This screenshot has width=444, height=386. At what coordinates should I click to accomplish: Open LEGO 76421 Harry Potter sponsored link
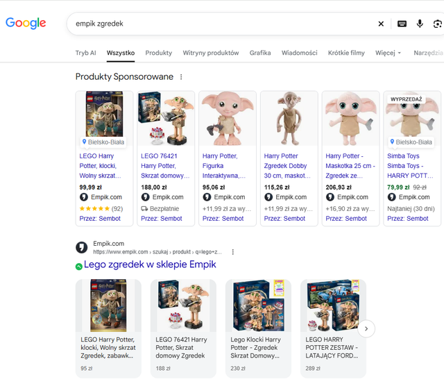pos(165,166)
